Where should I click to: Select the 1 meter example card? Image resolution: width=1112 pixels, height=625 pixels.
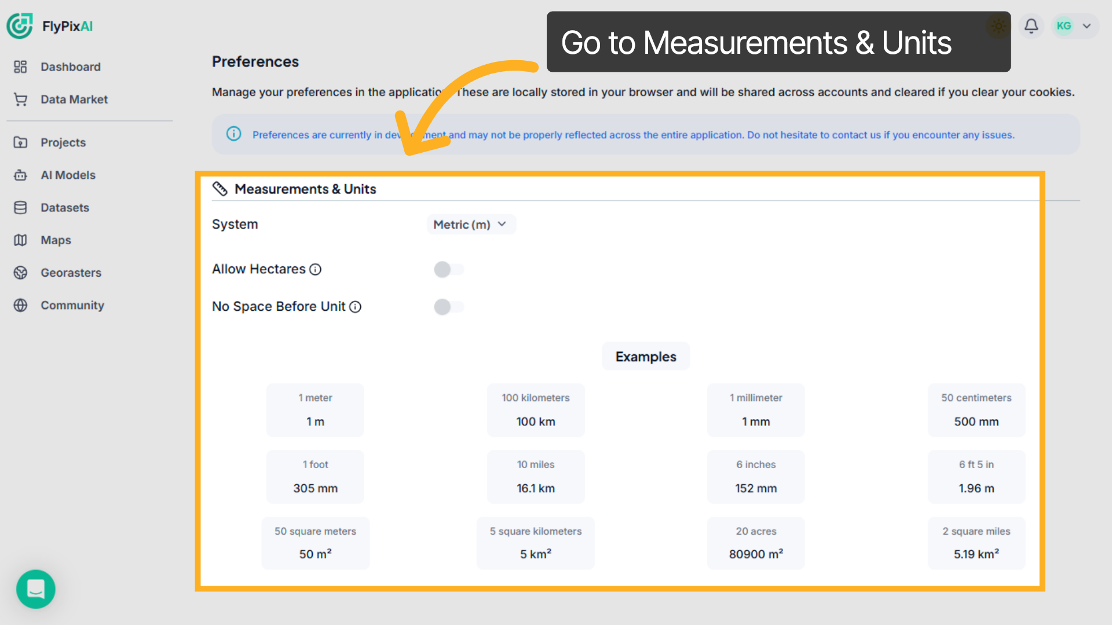(315, 410)
